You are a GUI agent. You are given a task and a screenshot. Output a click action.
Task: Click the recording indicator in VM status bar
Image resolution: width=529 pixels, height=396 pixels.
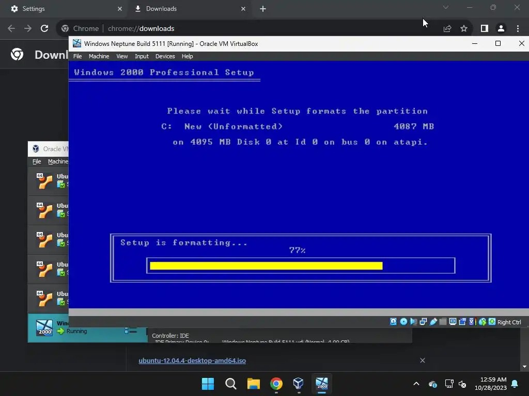click(x=462, y=322)
